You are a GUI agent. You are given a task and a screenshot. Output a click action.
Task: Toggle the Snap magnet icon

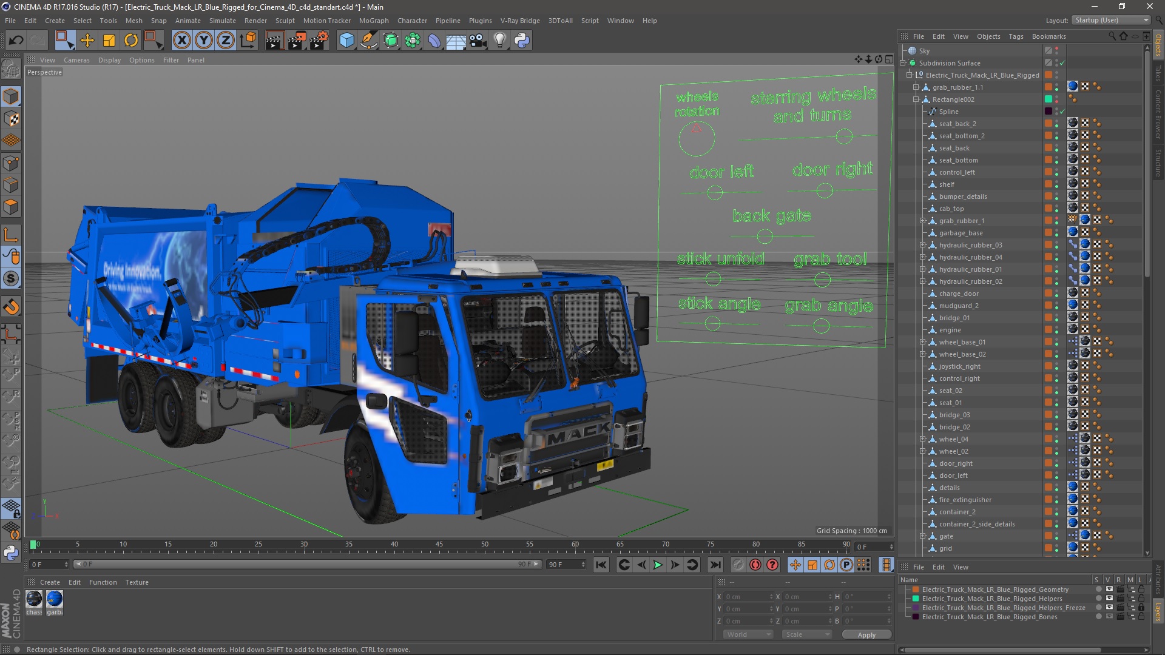(11, 307)
